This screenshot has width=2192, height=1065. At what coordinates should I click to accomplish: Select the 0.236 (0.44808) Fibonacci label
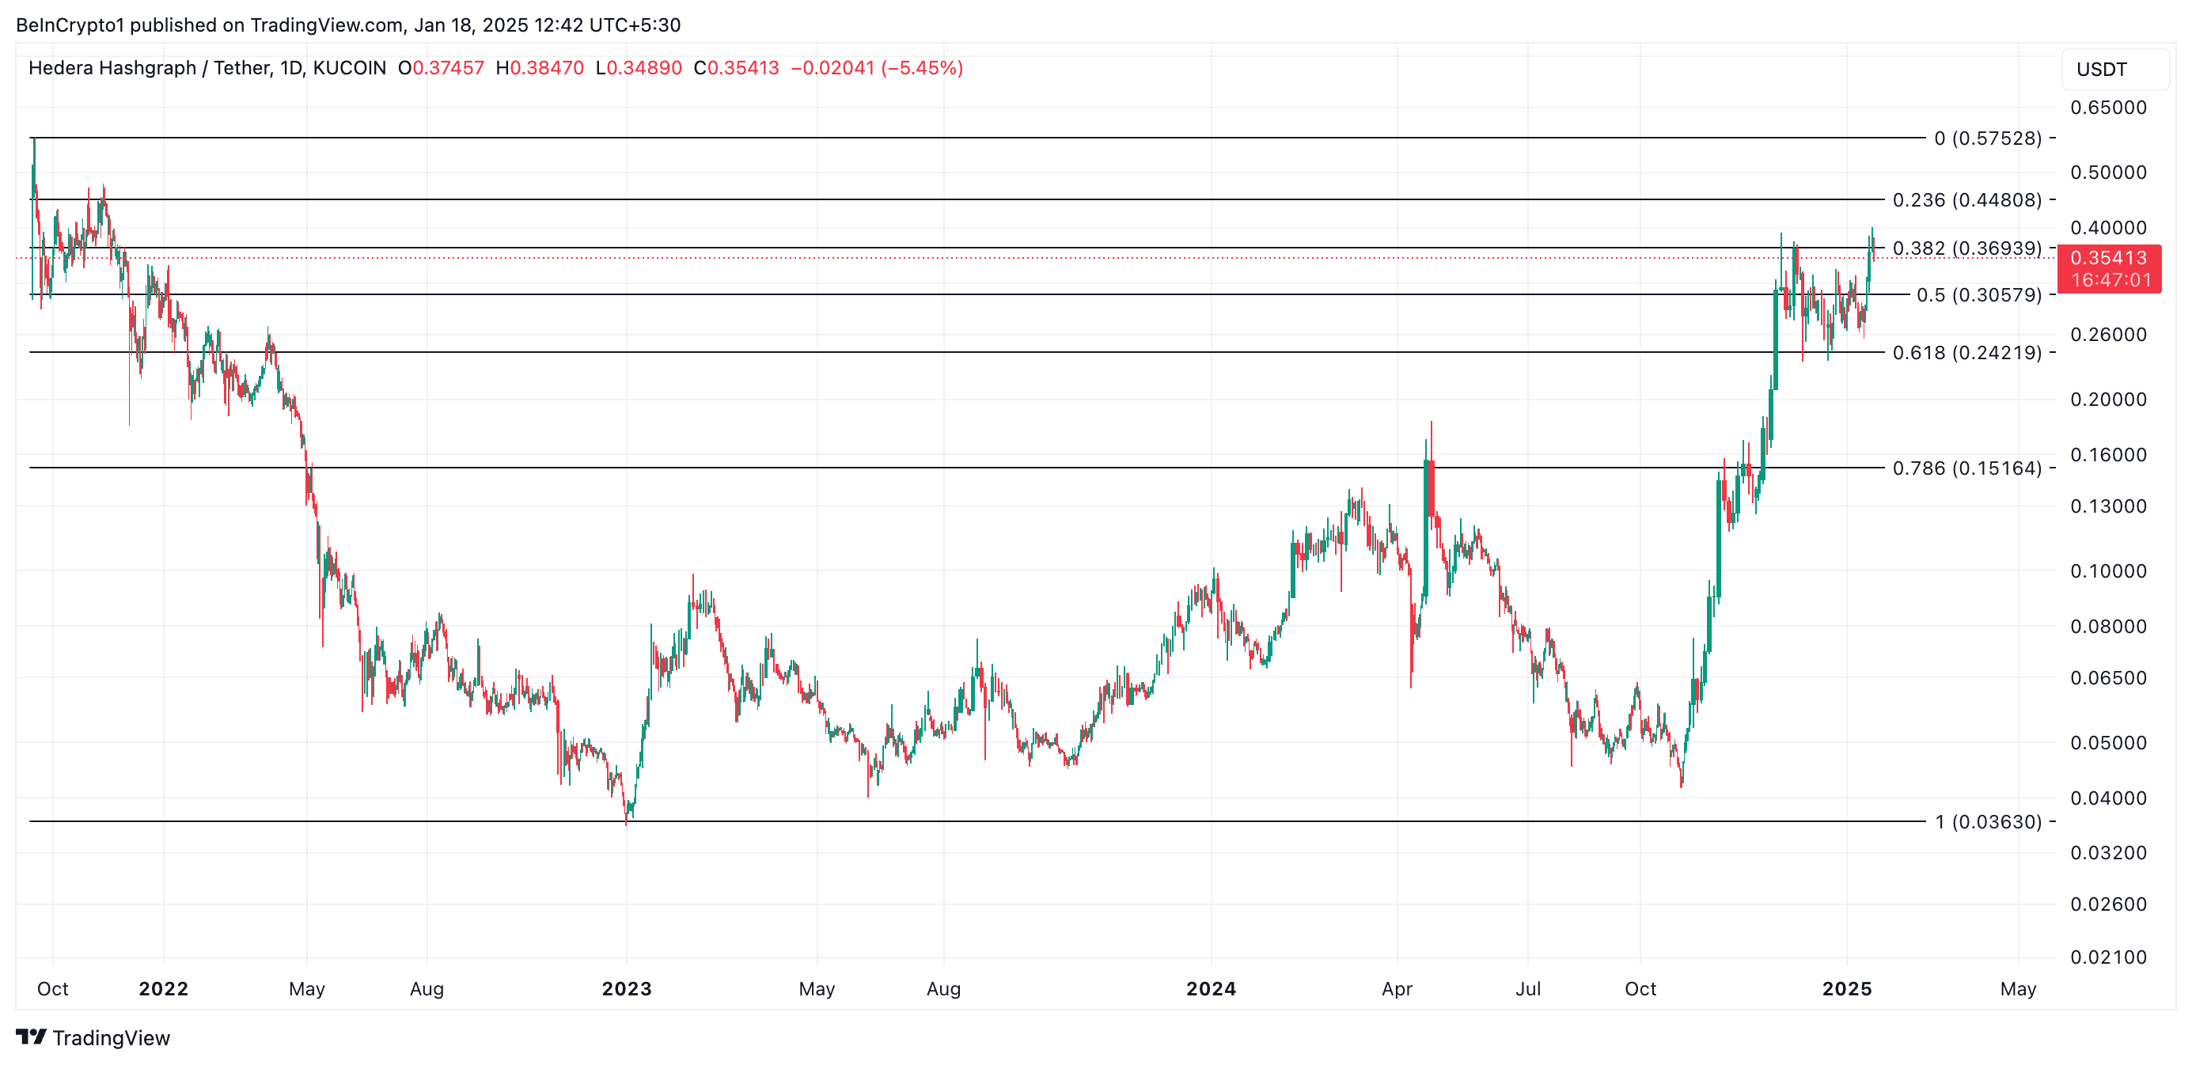[1966, 200]
